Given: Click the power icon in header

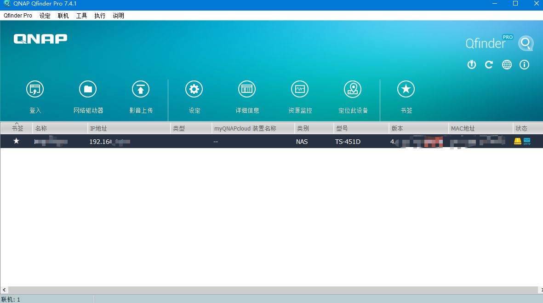Looking at the screenshot, I should tap(472, 65).
